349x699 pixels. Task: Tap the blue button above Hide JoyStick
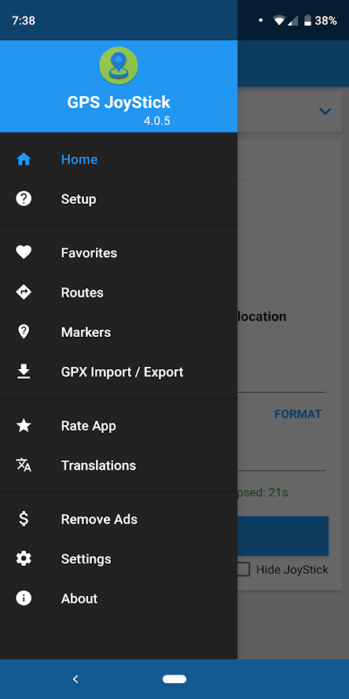pos(283,536)
